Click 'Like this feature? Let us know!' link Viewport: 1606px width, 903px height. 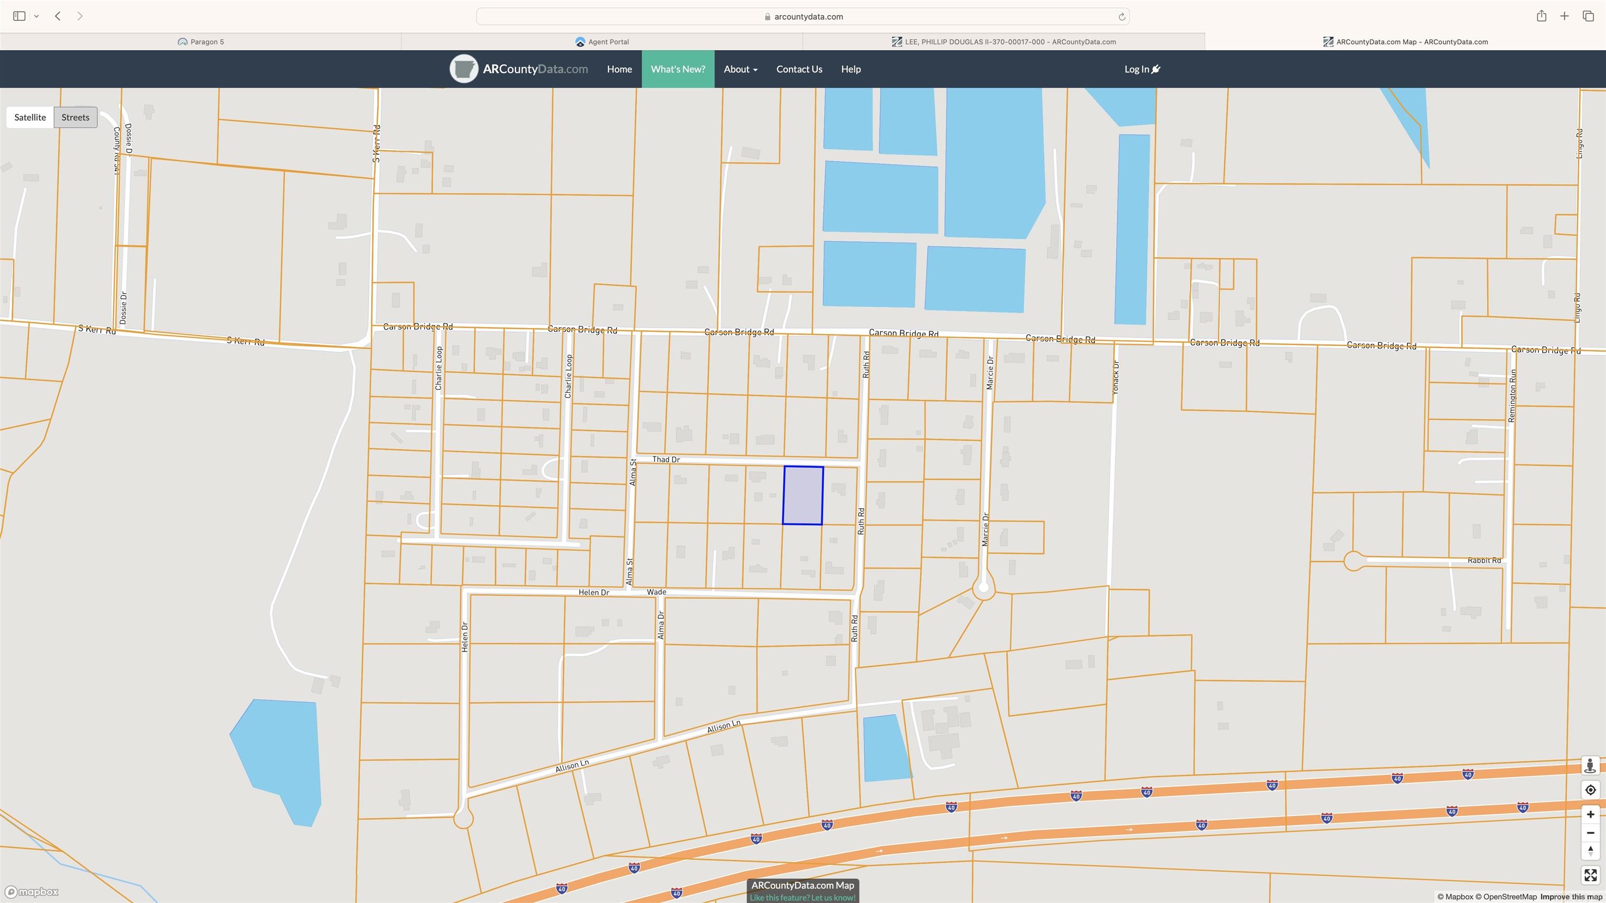click(802, 897)
